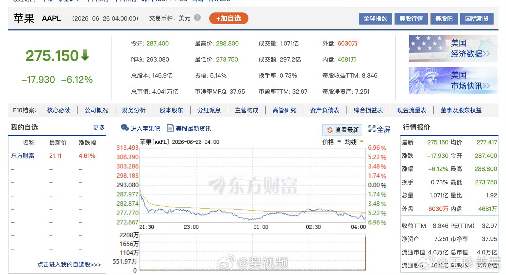Image resolution: width=506 pixels, height=275 pixels.
Task: Click 每股收益TTM: 8.346 text
Action: [x=350, y=76]
